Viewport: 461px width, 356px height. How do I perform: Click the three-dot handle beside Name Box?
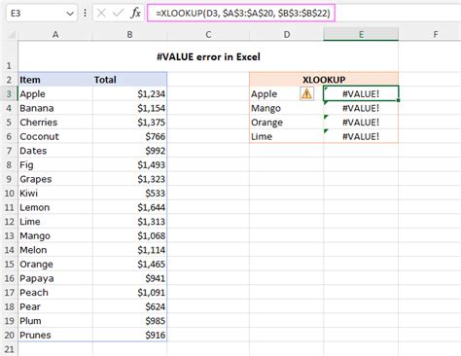tap(85, 13)
